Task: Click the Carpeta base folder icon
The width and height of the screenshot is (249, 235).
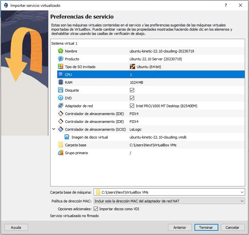Action: [x=61, y=145]
